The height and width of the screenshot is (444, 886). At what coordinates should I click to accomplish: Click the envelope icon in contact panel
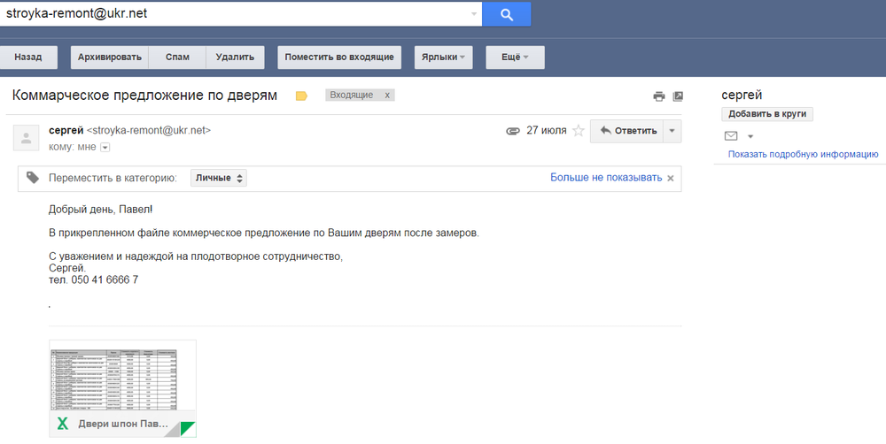pos(731,136)
